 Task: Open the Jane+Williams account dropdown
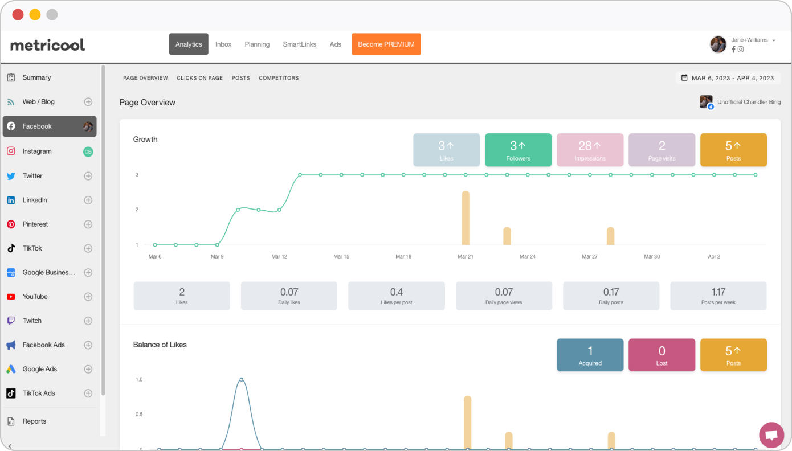(753, 40)
